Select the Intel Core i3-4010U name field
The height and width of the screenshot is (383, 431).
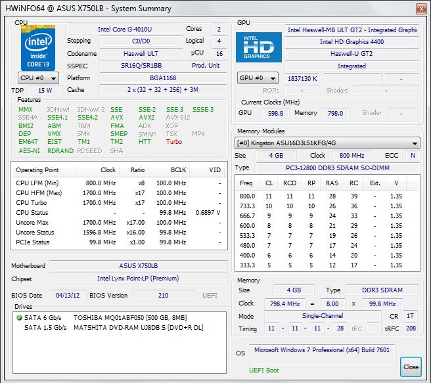(125, 29)
